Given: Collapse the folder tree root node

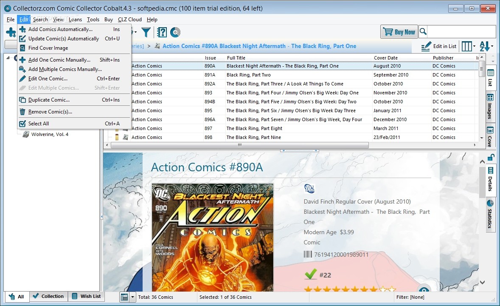Looking at the screenshot, I should (x=8, y=58).
